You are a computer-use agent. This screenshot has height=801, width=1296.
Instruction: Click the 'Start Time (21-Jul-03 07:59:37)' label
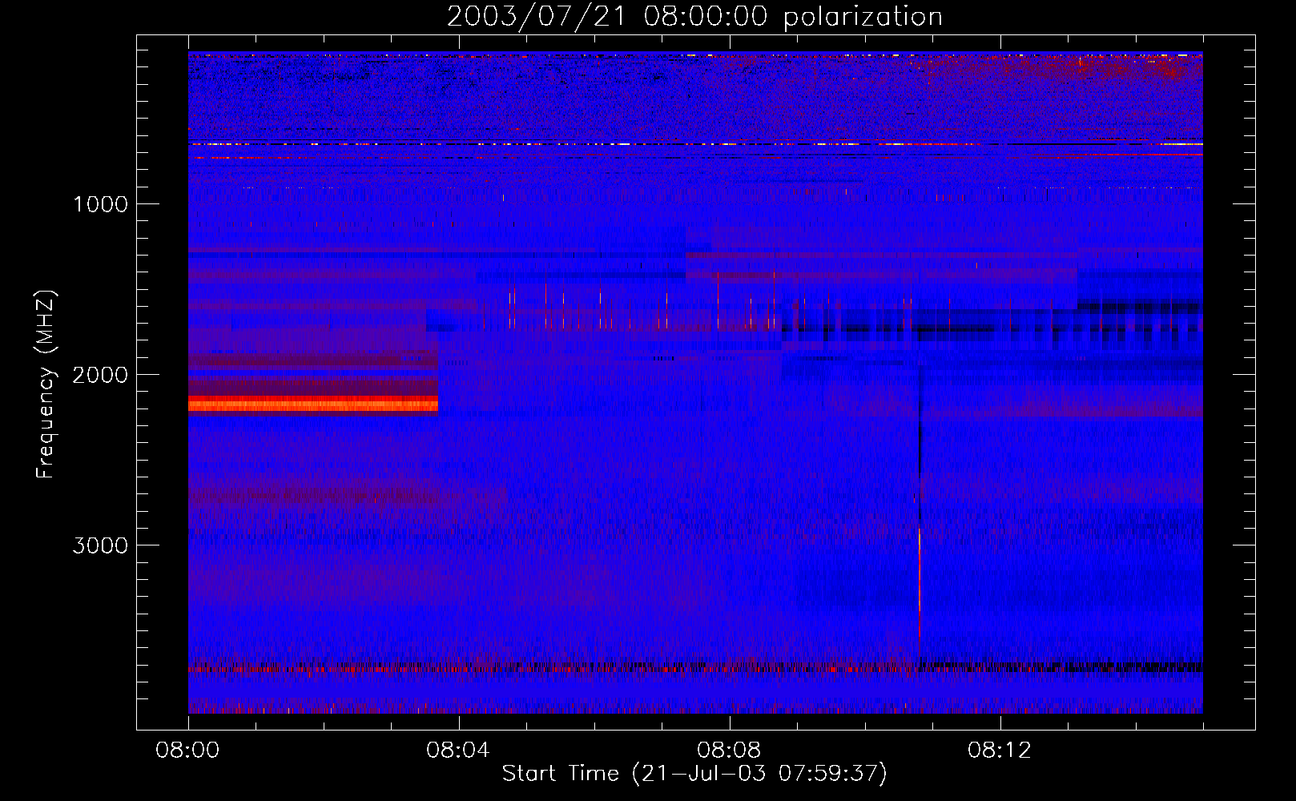(x=694, y=774)
